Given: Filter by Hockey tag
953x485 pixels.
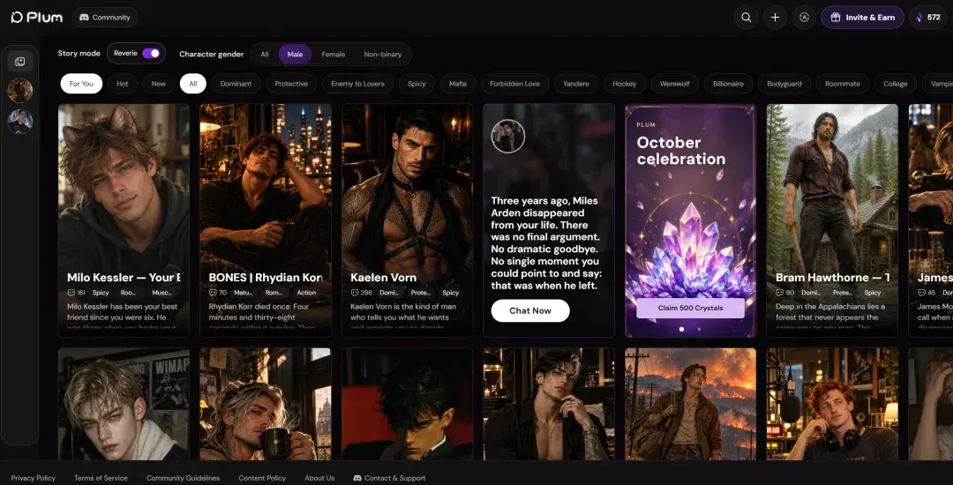Looking at the screenshot, I should (624, 84).
